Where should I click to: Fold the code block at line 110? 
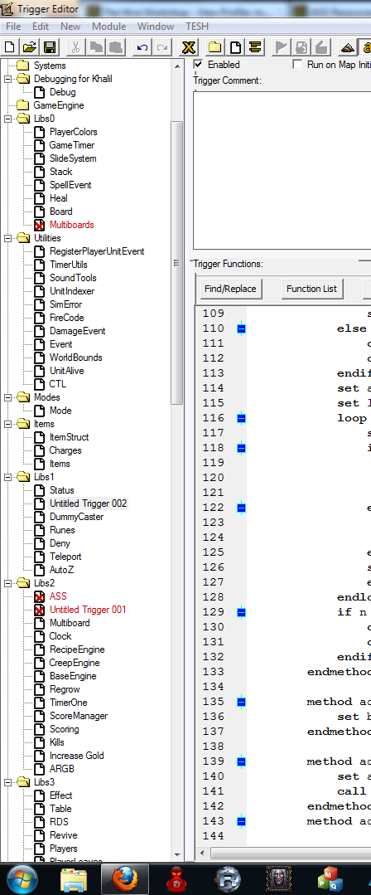(241, 328)
